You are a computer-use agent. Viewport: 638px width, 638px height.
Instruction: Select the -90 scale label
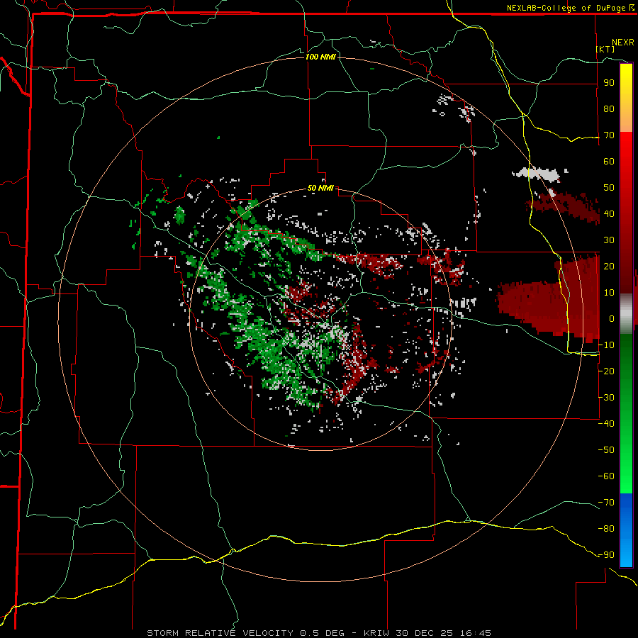pyautogui.click(x=606, y=554)
